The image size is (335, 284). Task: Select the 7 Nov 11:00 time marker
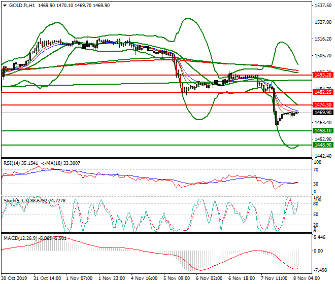click(x=275, y=278)
